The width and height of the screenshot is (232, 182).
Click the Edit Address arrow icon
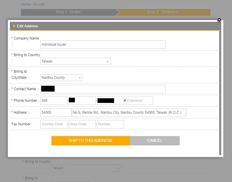14,26
